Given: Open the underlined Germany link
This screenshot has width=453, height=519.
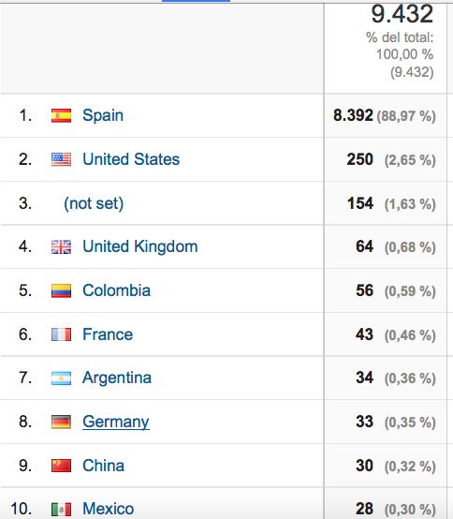Looking at the screenshot, I should coord(116,422).
